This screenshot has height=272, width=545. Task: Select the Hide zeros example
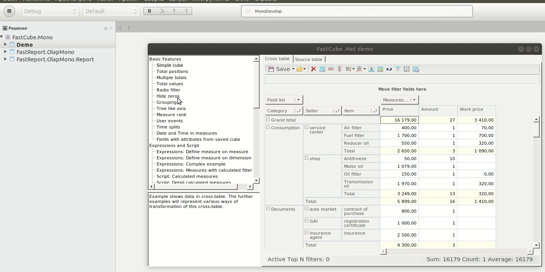pyautogui.click(x=168, y=96)
